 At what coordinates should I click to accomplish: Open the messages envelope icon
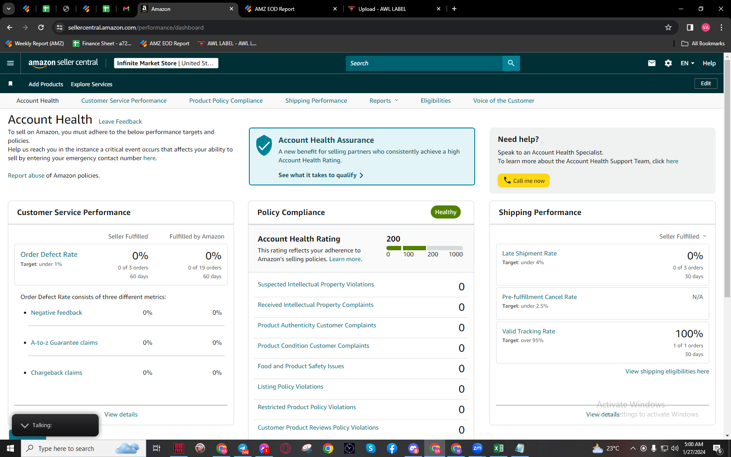pos(651,63)
